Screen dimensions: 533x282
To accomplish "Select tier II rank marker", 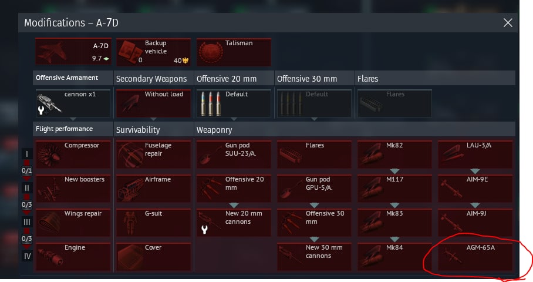I will (x=27, y=188).
